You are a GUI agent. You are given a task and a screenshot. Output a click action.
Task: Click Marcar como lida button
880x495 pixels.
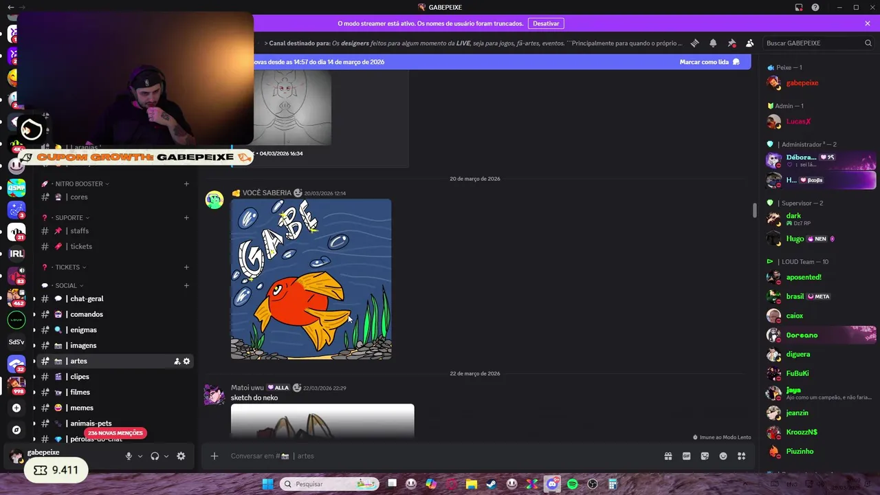tap(709, 62)
